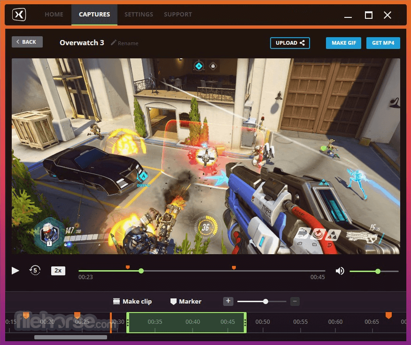Click Rename next to Overwatch 3

[125, 43]
